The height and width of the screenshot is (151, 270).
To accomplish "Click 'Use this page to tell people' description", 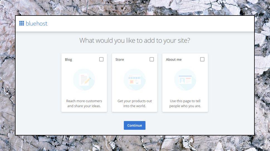I will coord(185,104).
